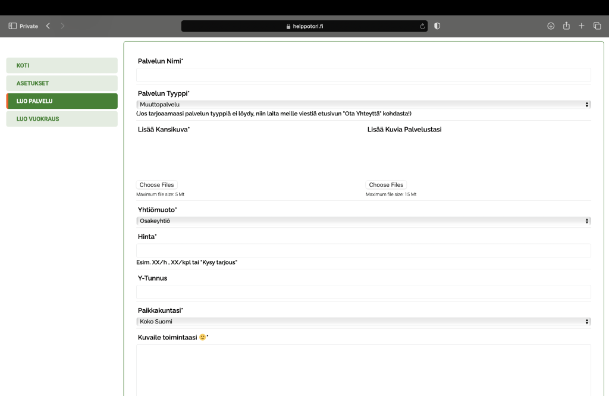Screen dimensions: 609x396
Task: Open the privacy report shield icon
Action: pyautogui.click(x=437, y=26)
